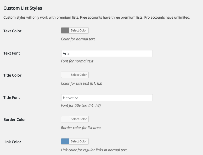
Task: Click the empty Border Color swatch
Action: (65, 119)
